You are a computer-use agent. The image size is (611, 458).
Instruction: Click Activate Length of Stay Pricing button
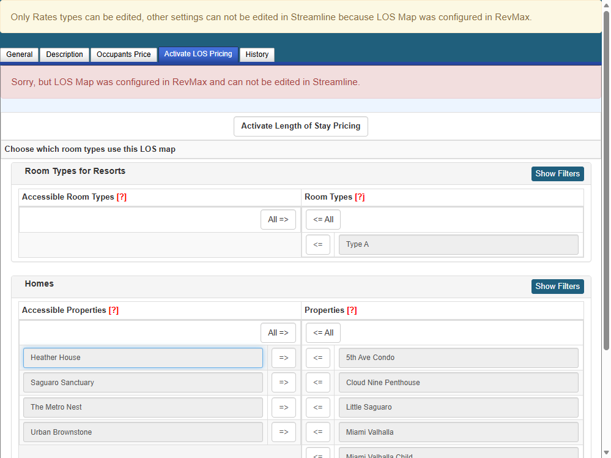(300, 126)
